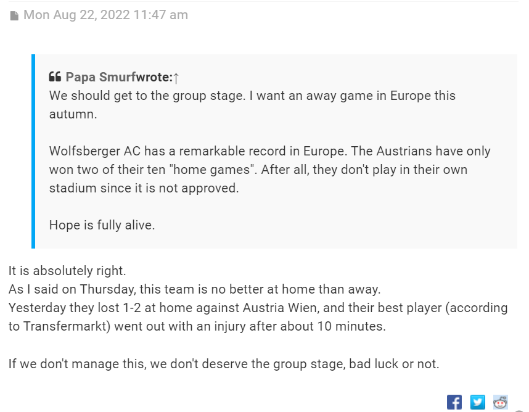The width and height of the screenshot is (529, 412).
Task: Click the "It is absolutely right." reply line
Action: pyautogui.click(x=67, y=271)
